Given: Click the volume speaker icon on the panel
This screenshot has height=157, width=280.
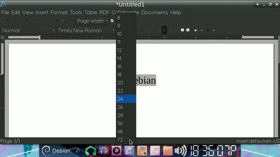Looking at the screenshot, I should [181, 150].
